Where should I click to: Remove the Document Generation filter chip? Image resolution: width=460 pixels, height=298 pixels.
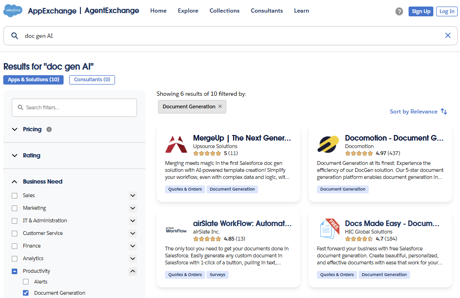pos(220,106)
